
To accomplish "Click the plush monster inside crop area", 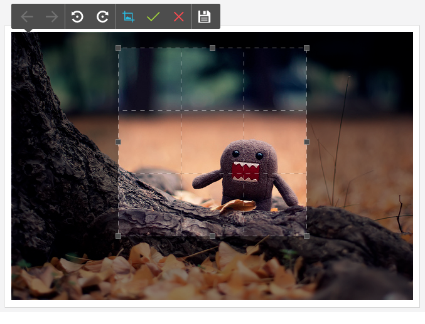I will pos(247,175).
